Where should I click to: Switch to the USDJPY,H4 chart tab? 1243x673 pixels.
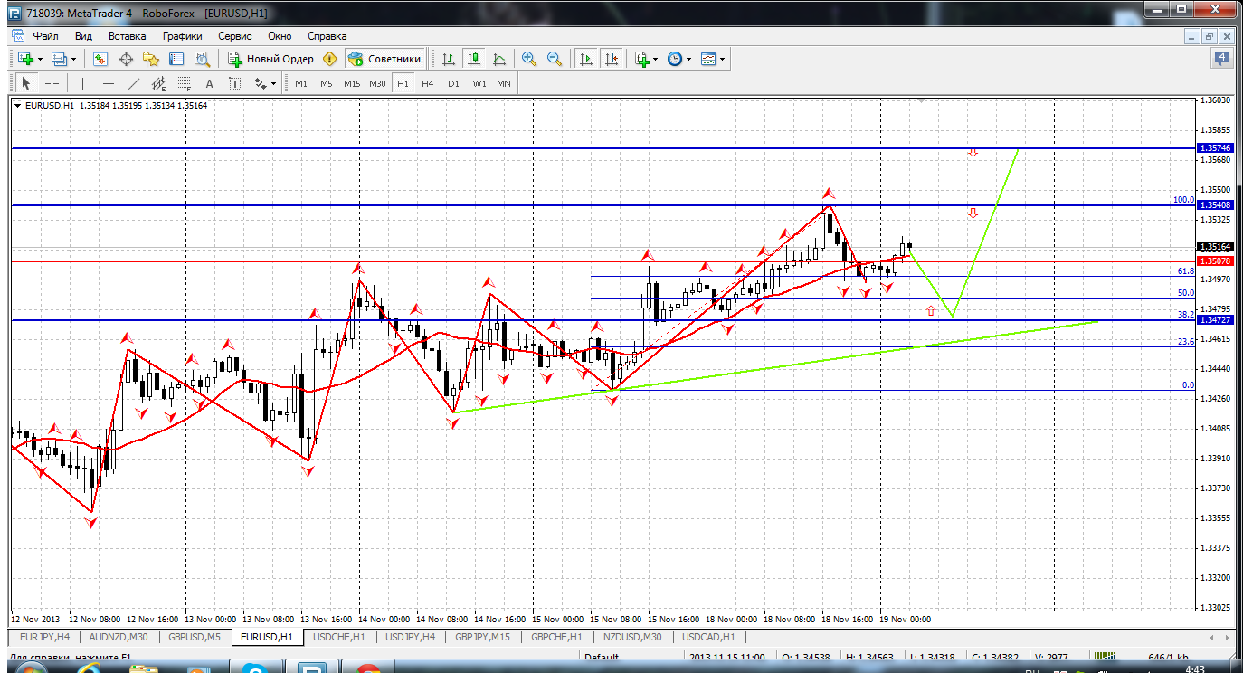tap(410, 637)
